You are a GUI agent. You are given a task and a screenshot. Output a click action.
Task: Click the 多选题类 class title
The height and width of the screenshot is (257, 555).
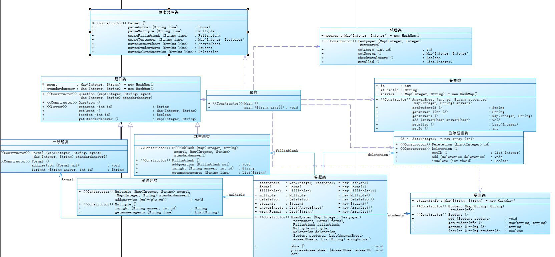coord(150,180)
